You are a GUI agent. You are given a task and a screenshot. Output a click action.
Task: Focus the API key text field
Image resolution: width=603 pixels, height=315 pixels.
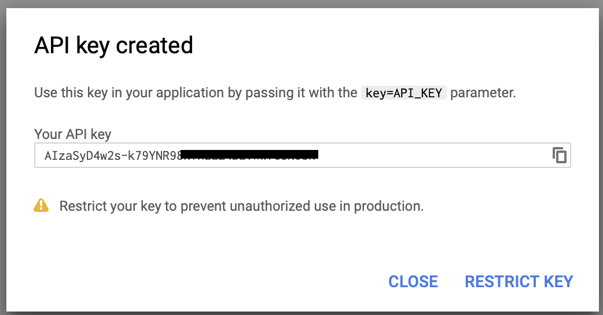tap(302, 155)
